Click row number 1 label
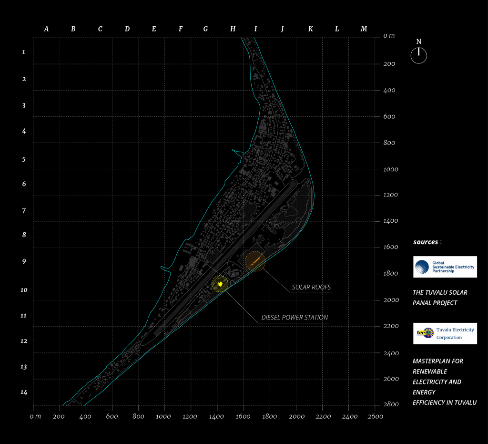Image resolution: width=488 pixels, height=444 pixels. (x=23, y=52)
